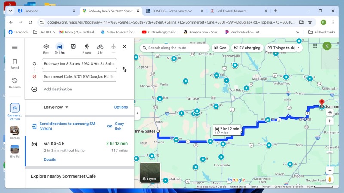Open Kansas recent thumbnail in sidebar

click(x=15, y=133)
